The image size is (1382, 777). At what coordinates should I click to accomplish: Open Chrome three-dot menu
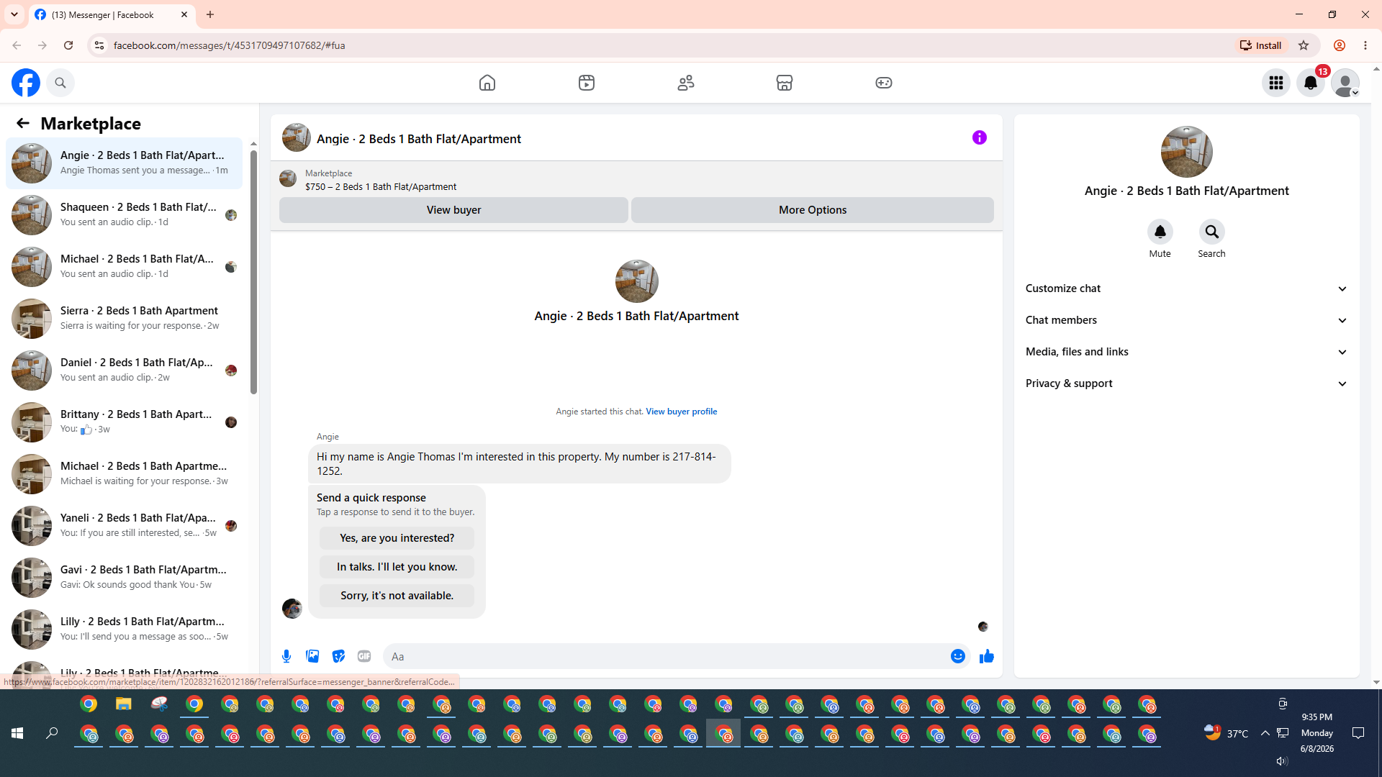pos(1365,45)
